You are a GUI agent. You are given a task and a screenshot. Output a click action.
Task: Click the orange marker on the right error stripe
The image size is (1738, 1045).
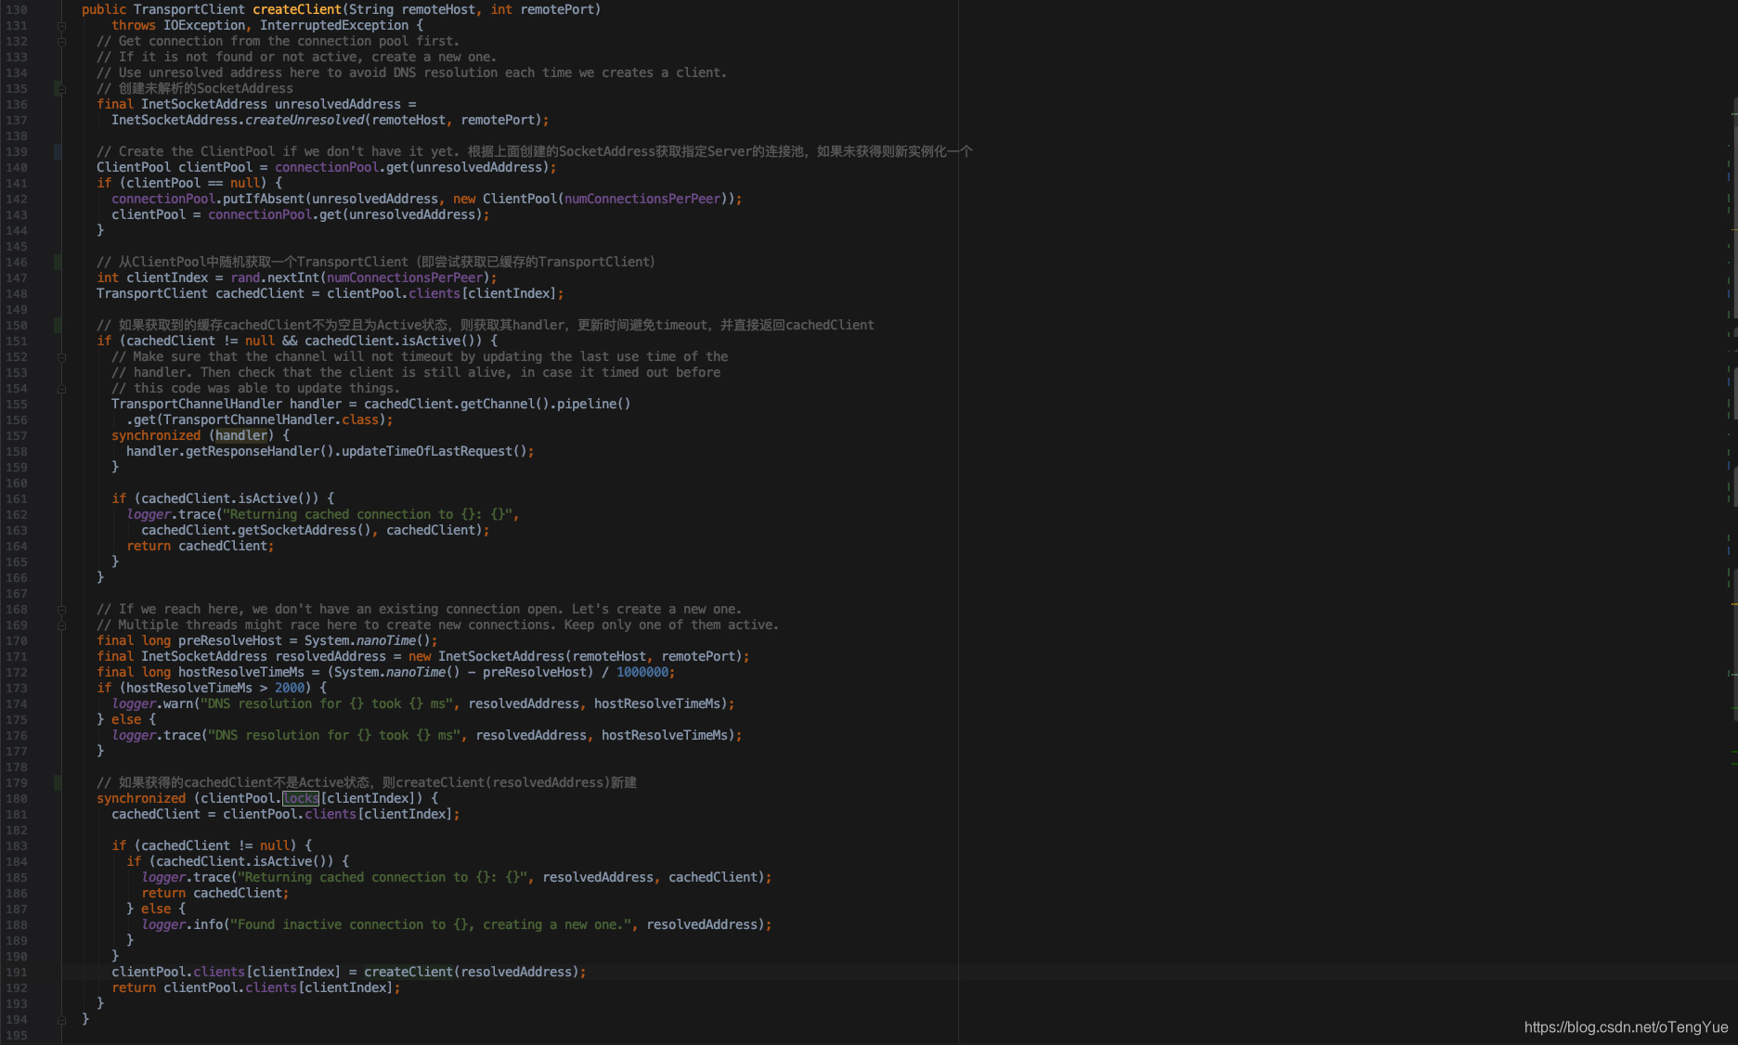pyautogui.click(x=1733, y=604)
